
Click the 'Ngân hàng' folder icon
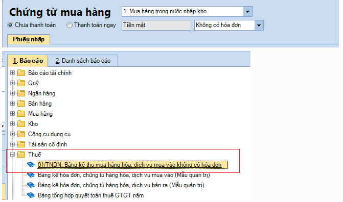(21, 93)
